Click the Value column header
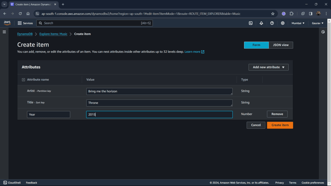Image resolution: width=331 pixels, height=186 pixels. (x=91, y=79)
